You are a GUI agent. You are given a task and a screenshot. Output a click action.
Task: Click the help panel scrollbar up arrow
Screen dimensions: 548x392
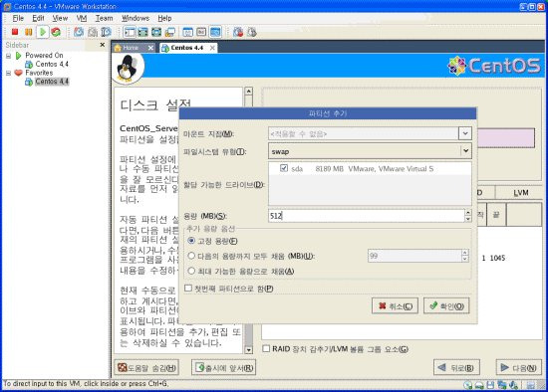click(248, 92)
